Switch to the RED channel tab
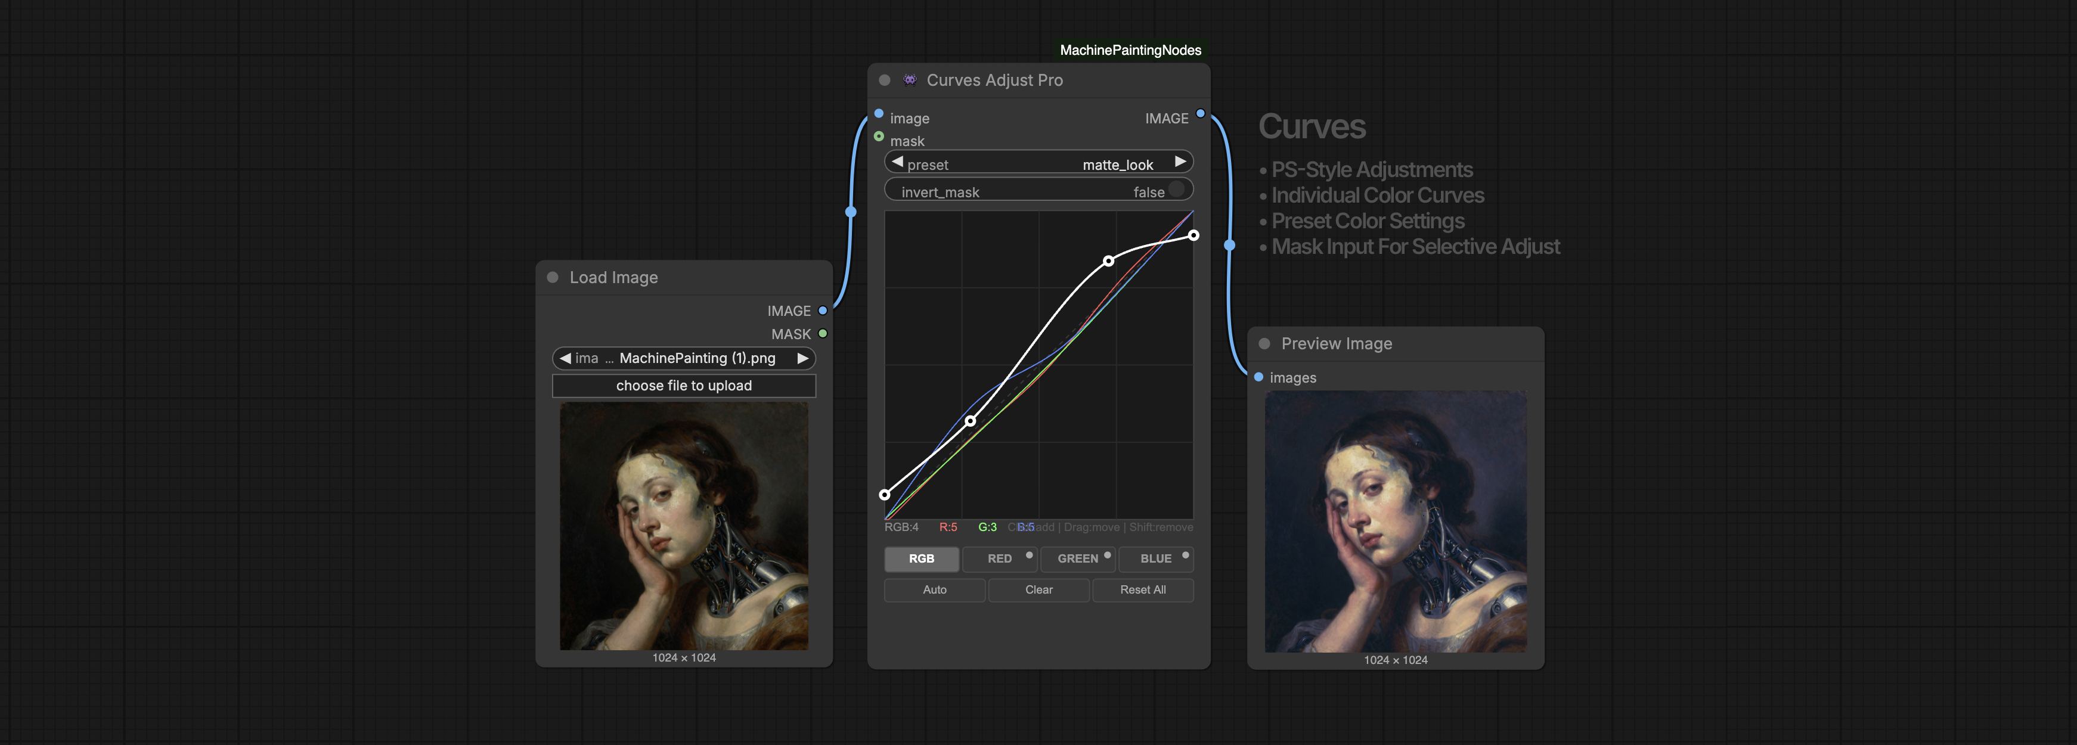The height and width of the screenshot is (745, 2077). pos(1000,559)
